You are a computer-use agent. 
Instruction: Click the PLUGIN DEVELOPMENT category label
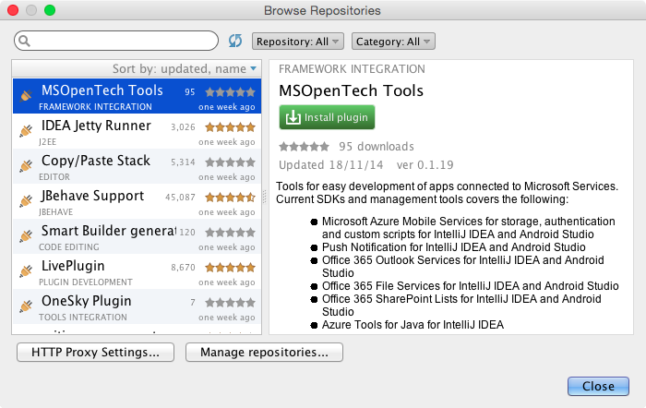point(86,282)
